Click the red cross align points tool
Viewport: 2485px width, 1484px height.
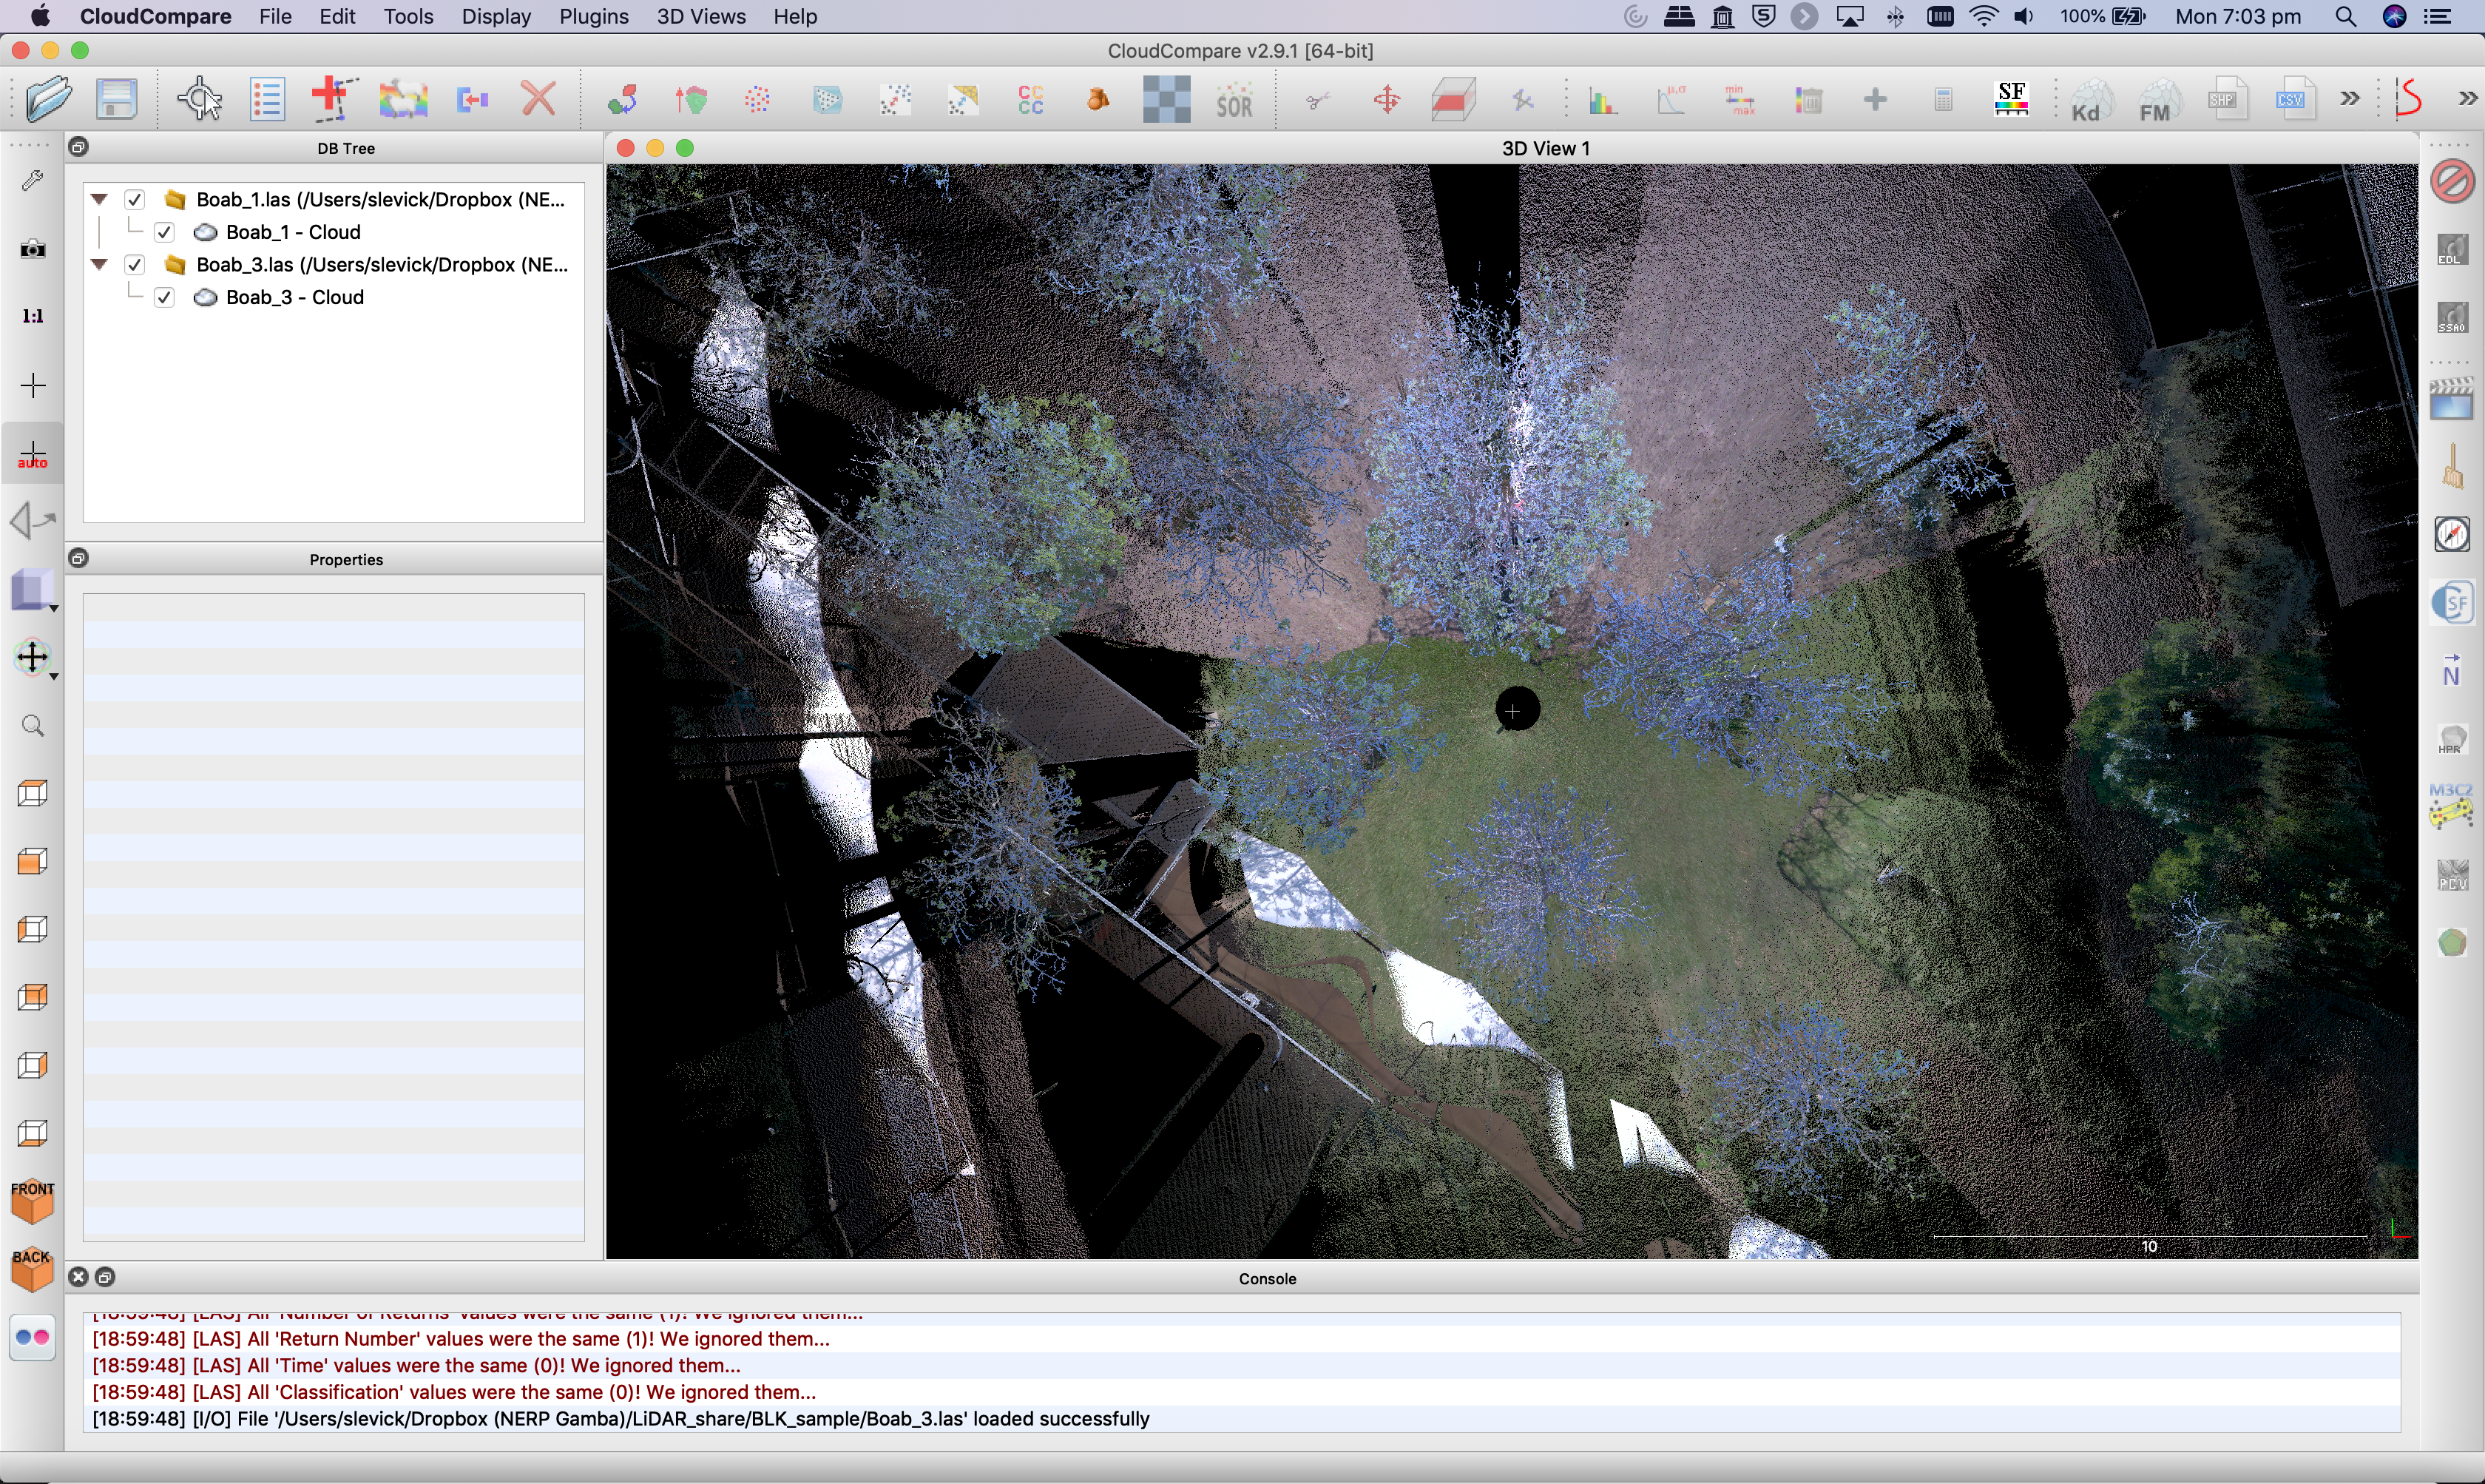[x=335, y=99]
